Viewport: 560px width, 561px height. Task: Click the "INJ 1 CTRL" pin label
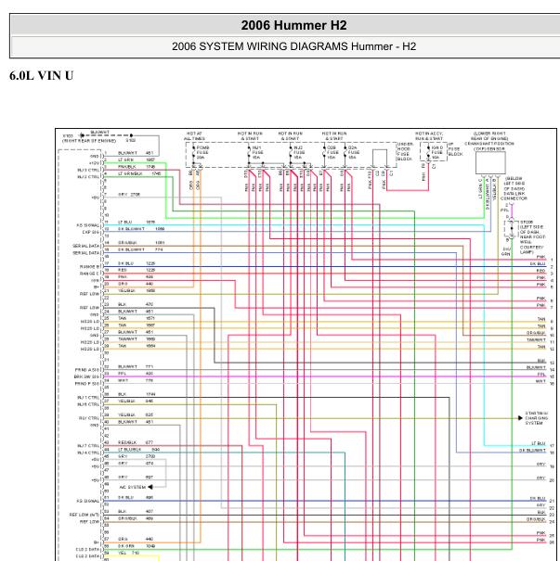tap(88, 398)
